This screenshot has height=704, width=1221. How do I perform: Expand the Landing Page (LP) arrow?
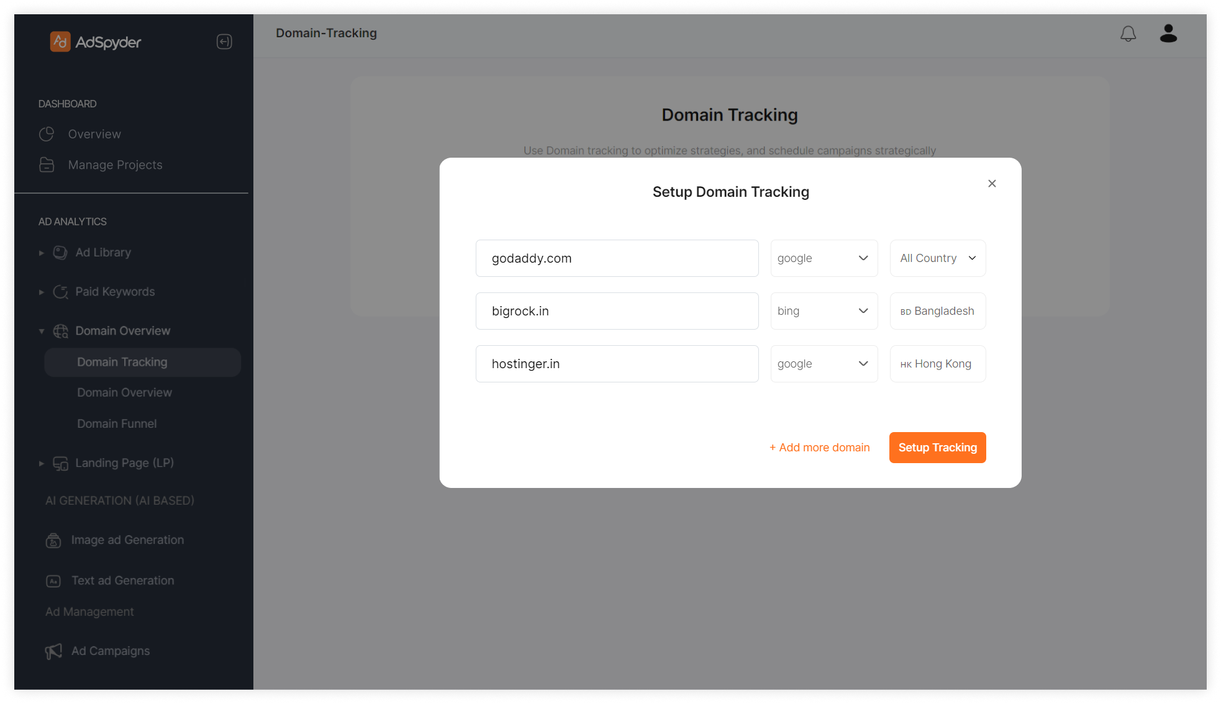[42, 463]
